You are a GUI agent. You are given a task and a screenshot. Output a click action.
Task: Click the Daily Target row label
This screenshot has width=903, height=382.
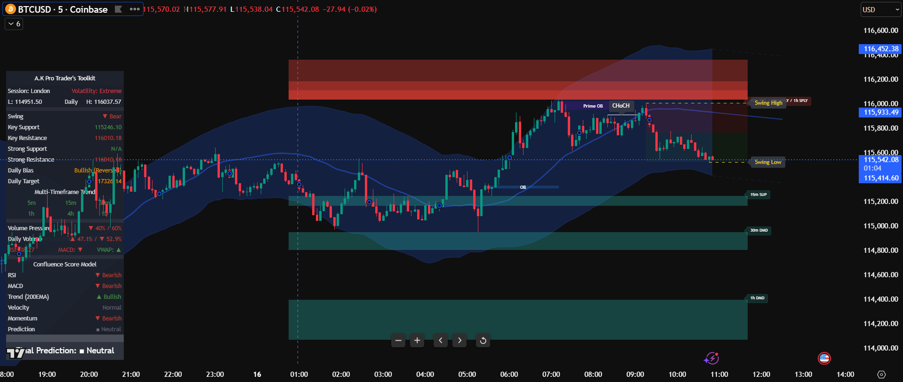coord(24,181)
